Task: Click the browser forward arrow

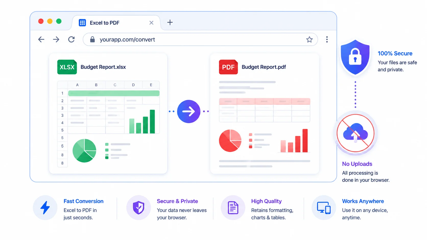Action: [x=56, y=40]
